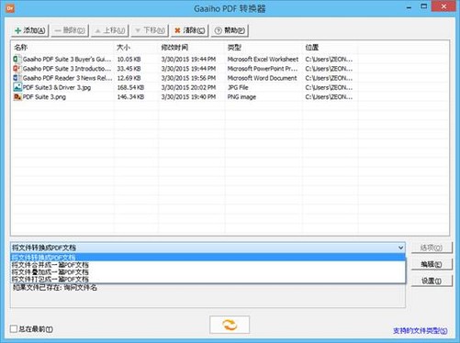
Task: Click the 编辑(E) edit button
Action: pos(432,264)
